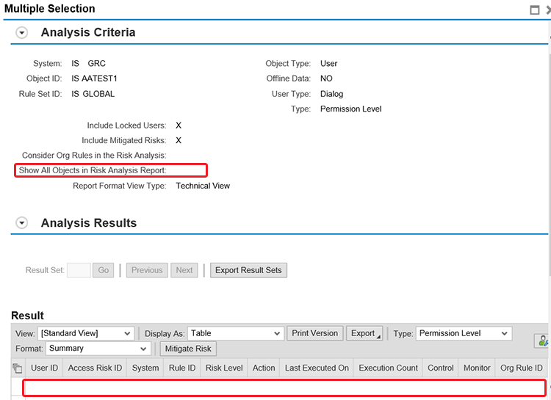Collapse the Analysis Results section
Viewport: 551px width, 400px height.
(x=22, y=223)
